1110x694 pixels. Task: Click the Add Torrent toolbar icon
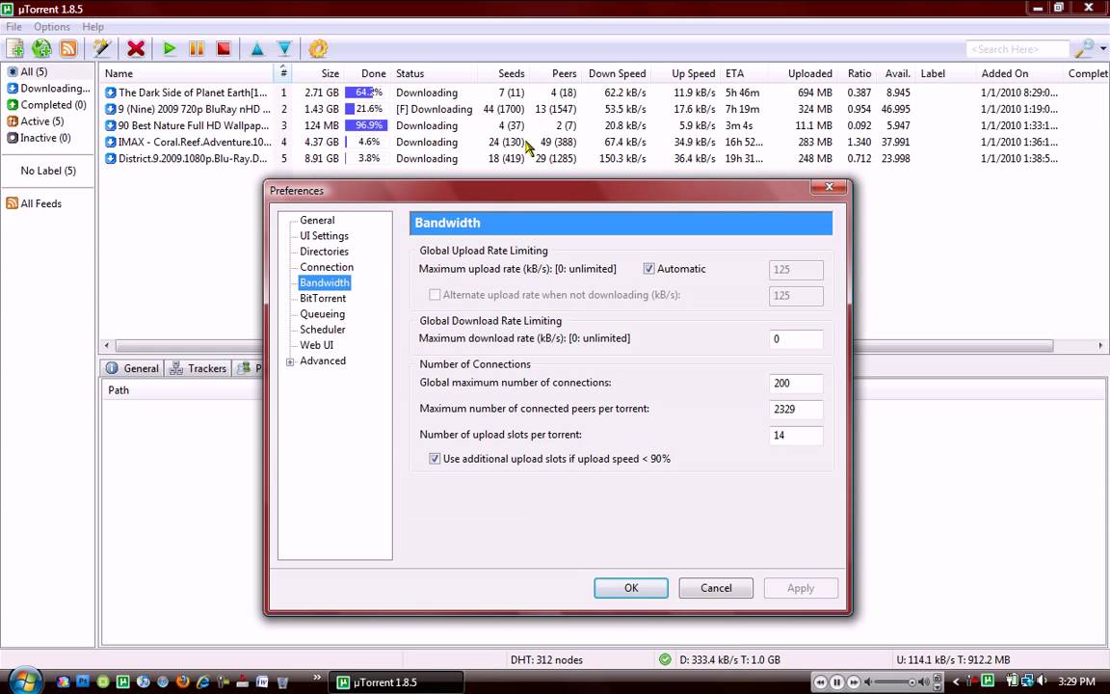[x=15, y=48]
